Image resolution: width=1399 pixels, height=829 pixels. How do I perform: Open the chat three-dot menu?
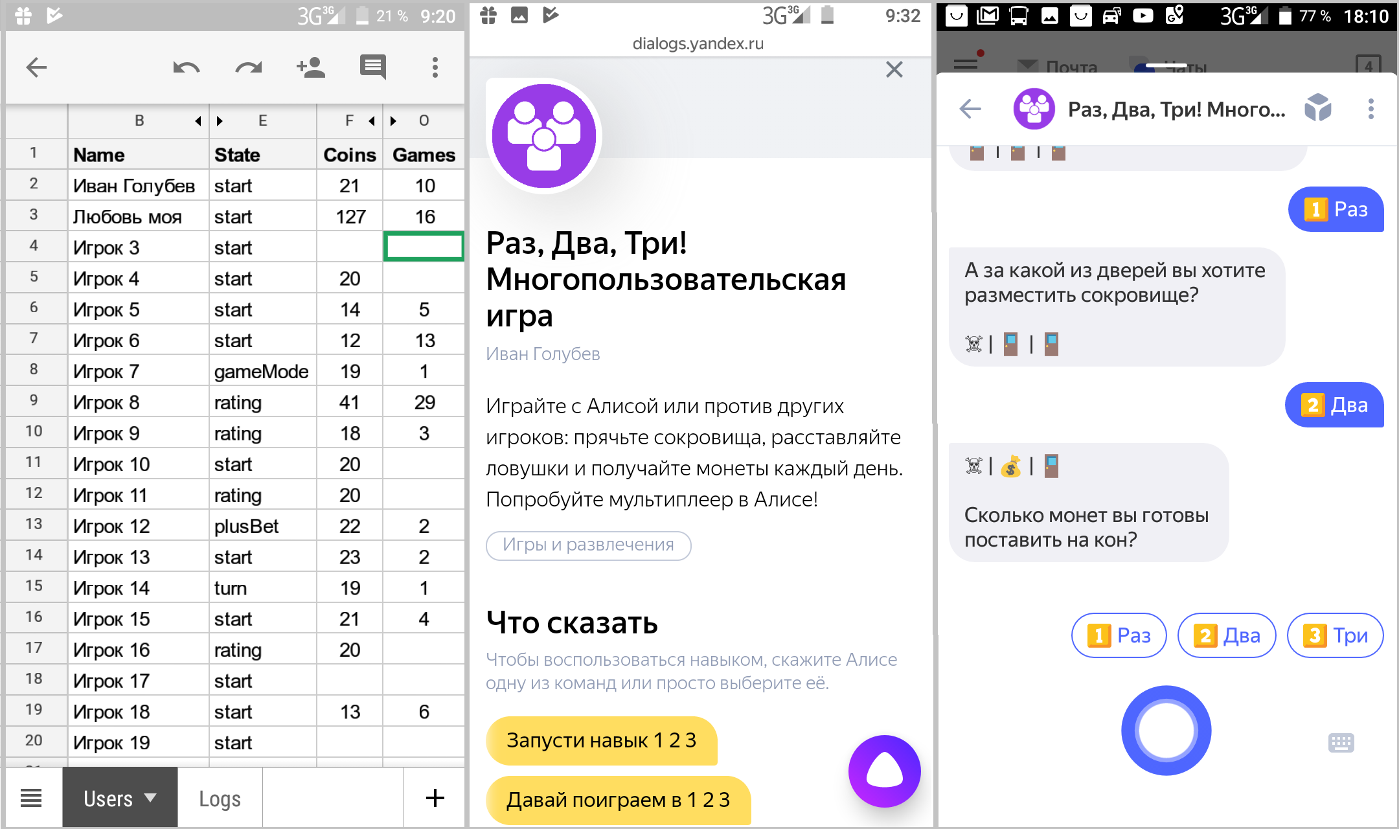(x=1371, y=109)
